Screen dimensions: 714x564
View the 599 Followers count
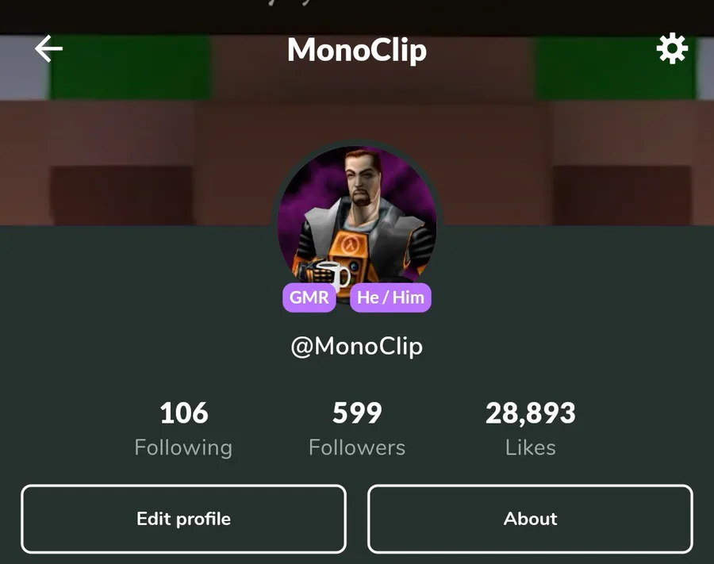click(357, 412)
